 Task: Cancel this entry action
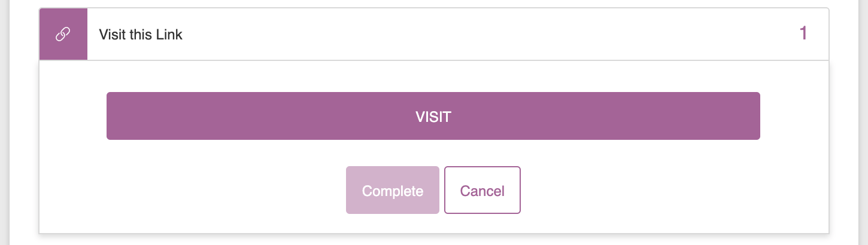[x=482, y=190]
